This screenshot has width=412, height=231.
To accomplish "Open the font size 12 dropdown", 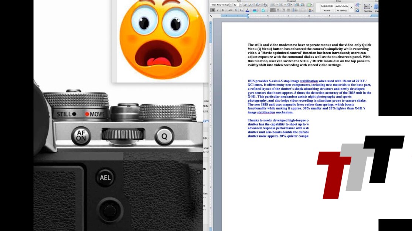I will [x=241, y=5].
